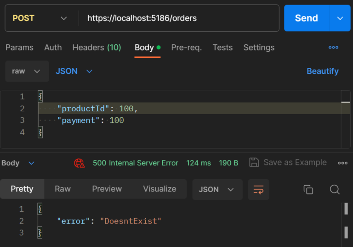
Task: Open the response JSON format dropdown
Action: [x=217, y=189]
